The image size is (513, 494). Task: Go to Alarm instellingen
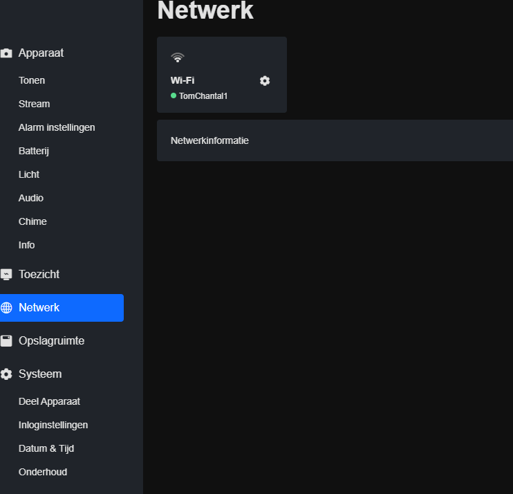pos(57,127)
